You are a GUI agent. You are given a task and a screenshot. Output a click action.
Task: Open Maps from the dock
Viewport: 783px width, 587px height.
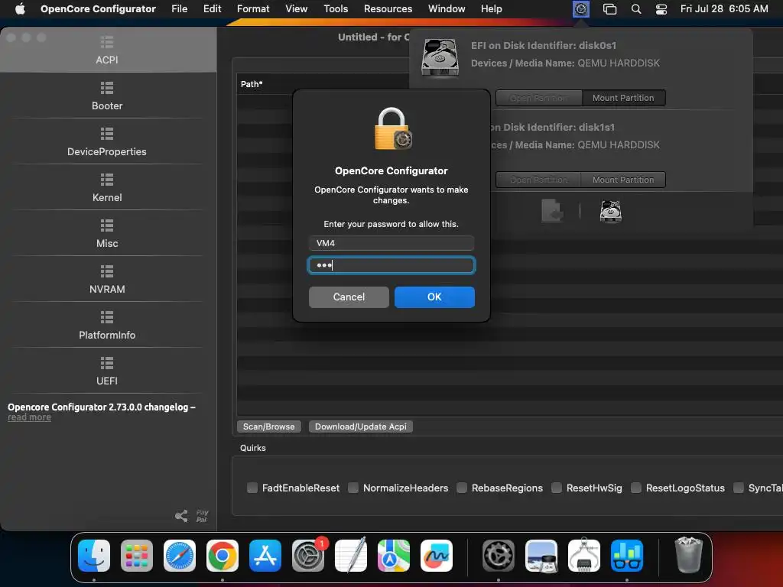[394, 555]
